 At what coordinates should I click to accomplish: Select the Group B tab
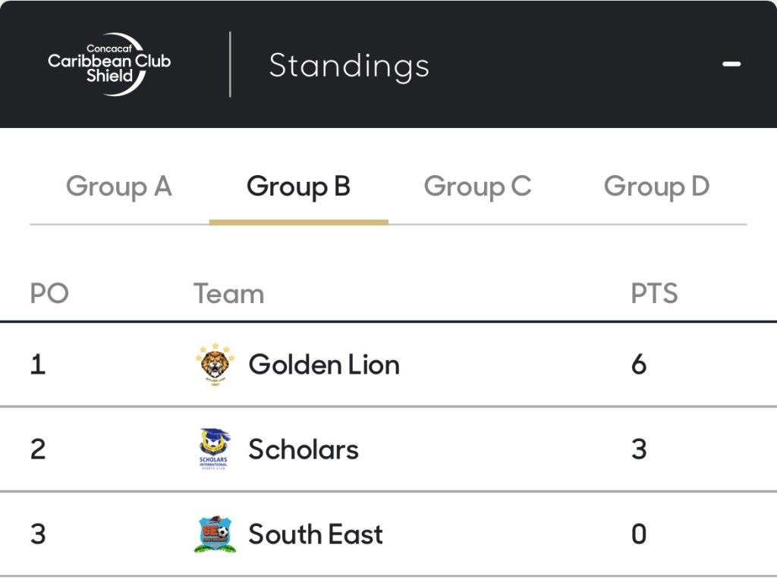tap(298, 186)
